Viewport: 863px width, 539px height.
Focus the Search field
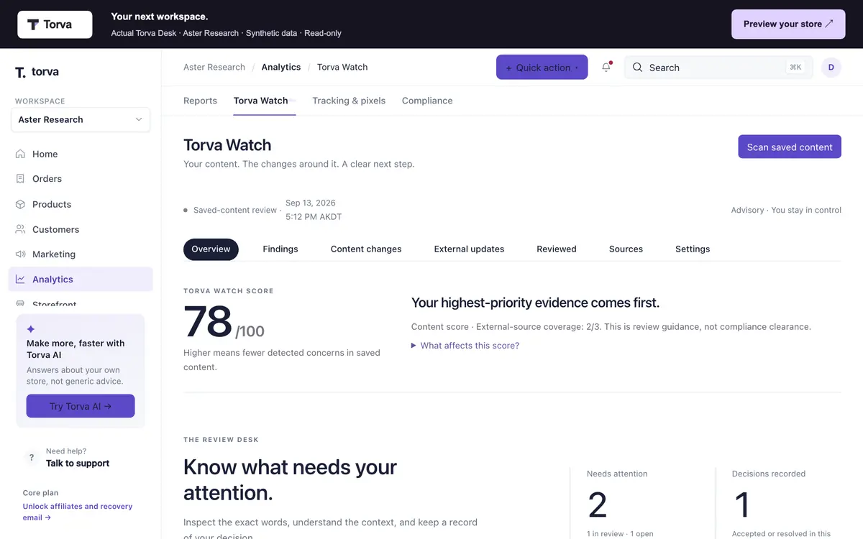(x=718, y=68)
